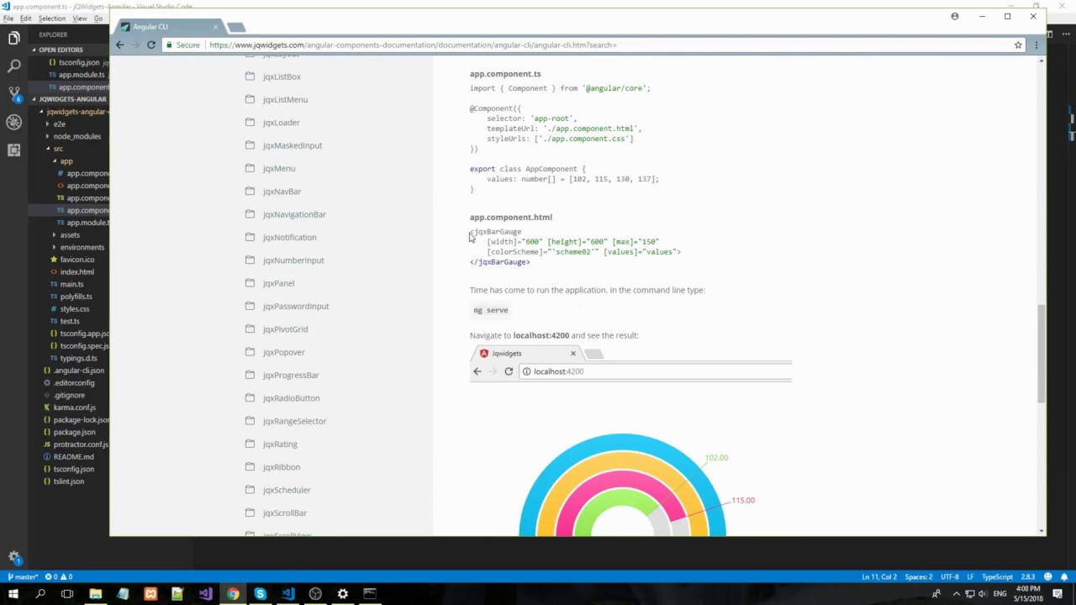Open README.md in the Explorer tree
The image size is (1076, 605).
pos(73,457)
